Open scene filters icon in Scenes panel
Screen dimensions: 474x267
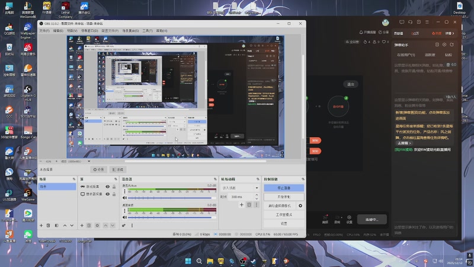[x=56, y=225]
